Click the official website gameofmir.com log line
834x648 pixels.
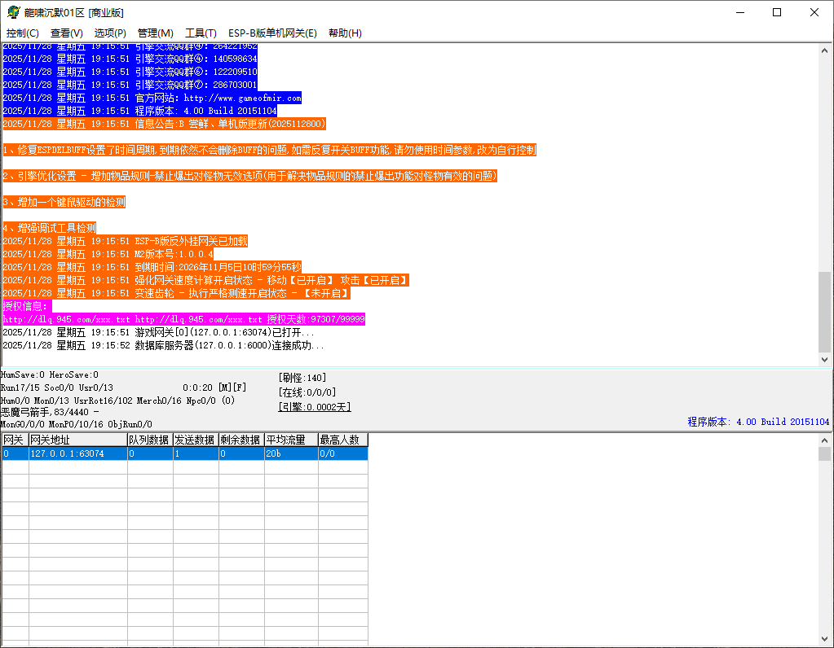[152, 98]
